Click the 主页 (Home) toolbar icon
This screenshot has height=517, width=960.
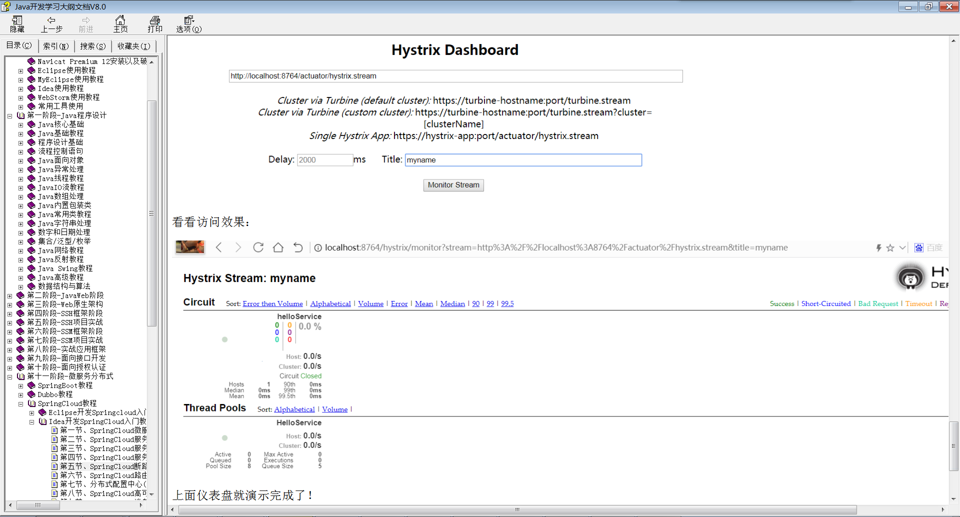[120, 23]
